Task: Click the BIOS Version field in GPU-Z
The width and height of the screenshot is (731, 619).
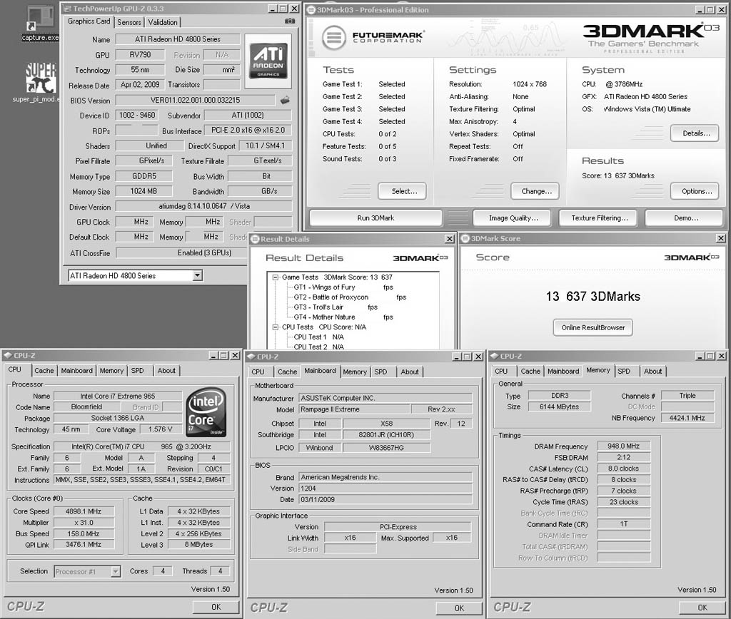Action: pos(194,101)
